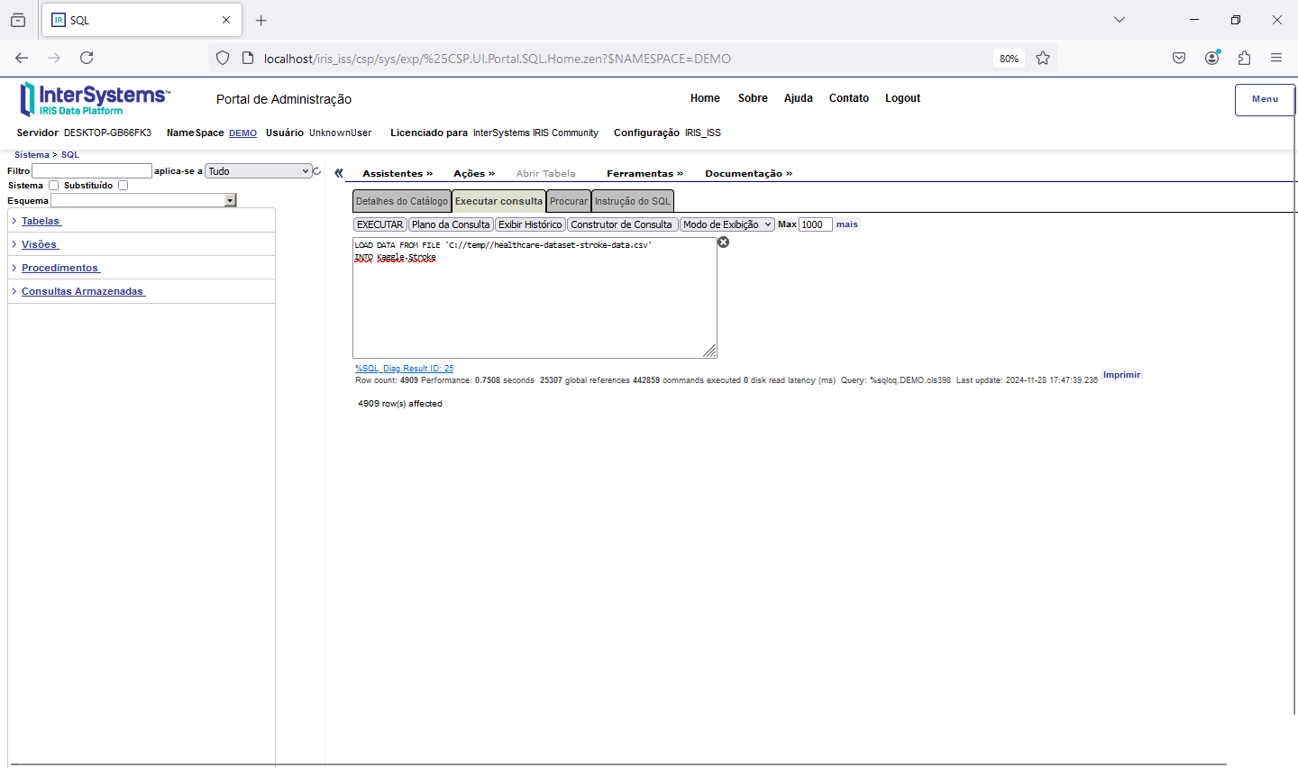Screen dimensions: 1298x768
Task: Refresh the filter list icon
Action: tap(317, 171)
